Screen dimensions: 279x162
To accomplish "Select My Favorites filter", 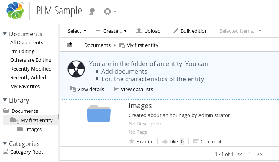I will coord(25,86).
